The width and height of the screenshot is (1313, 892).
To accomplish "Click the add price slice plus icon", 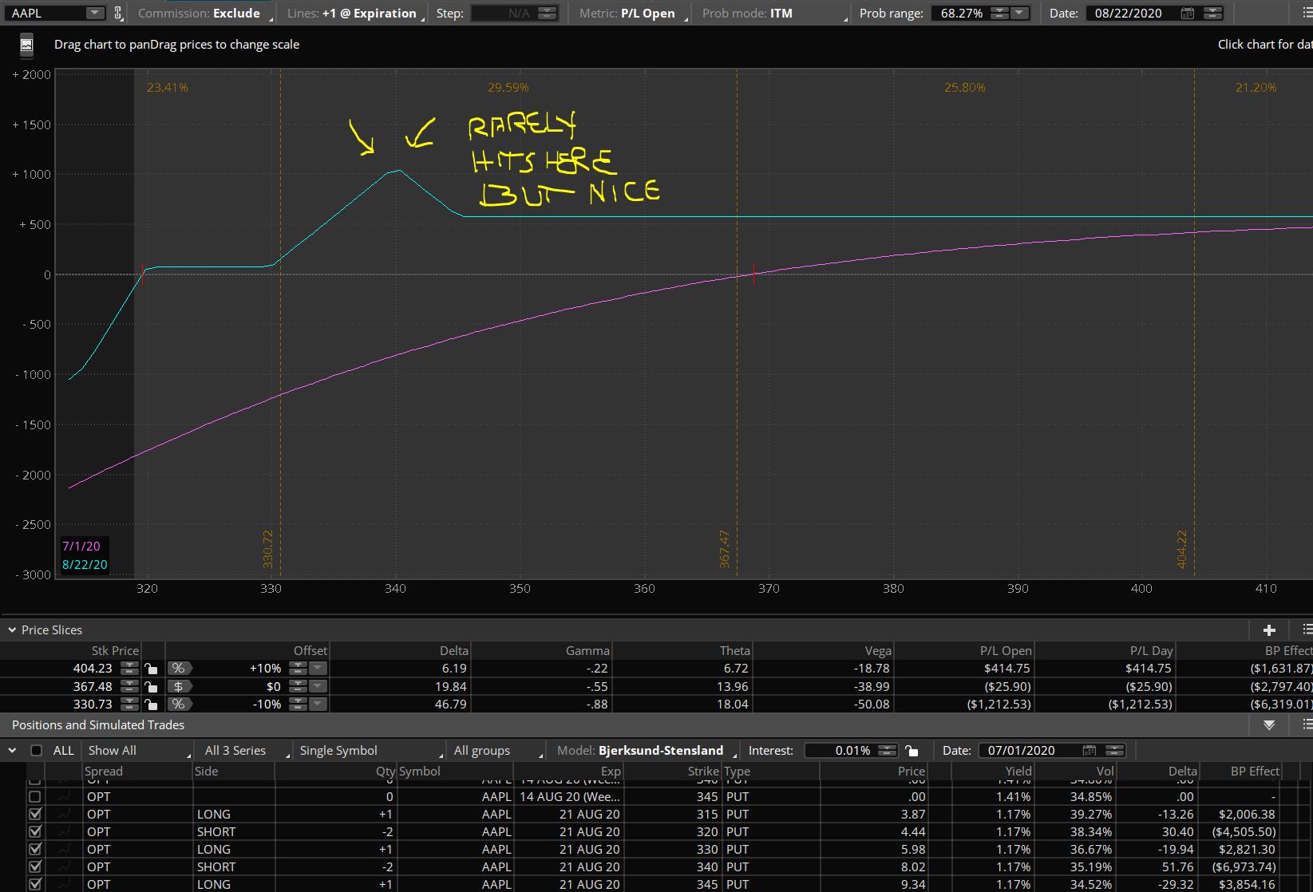I will [x=1269, y=630].
